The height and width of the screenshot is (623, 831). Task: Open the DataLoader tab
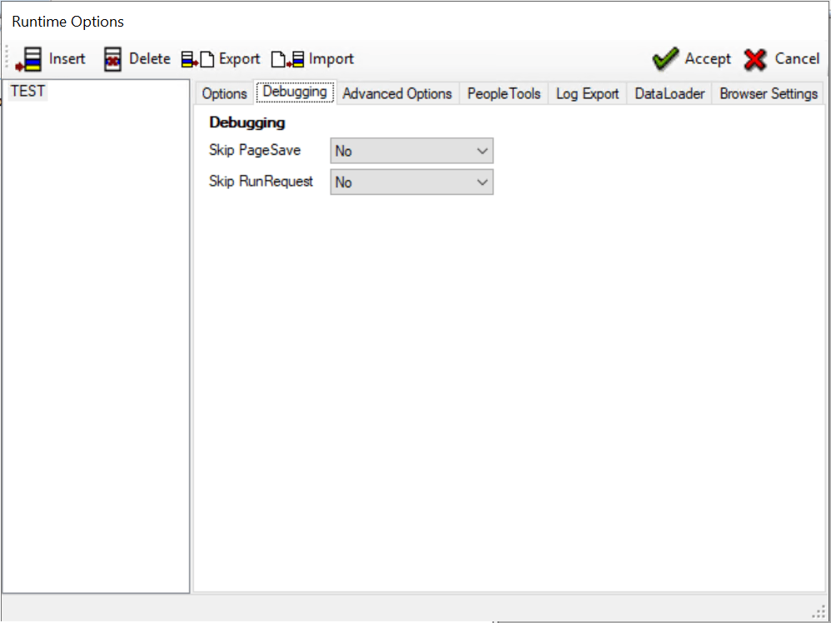[x=669, y=93]
